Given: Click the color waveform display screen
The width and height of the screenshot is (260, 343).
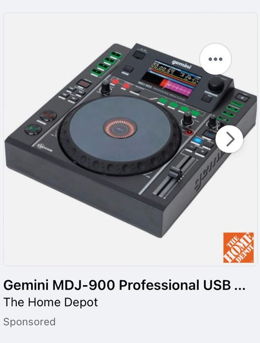Looking at the screenshot, I should (x=171, y=79).
